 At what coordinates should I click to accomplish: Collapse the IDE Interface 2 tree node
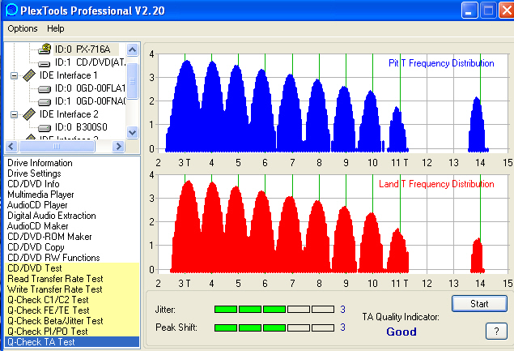[x=14, y=114]
